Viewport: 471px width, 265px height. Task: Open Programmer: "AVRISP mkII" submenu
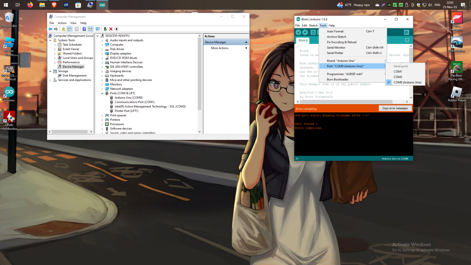353,74
